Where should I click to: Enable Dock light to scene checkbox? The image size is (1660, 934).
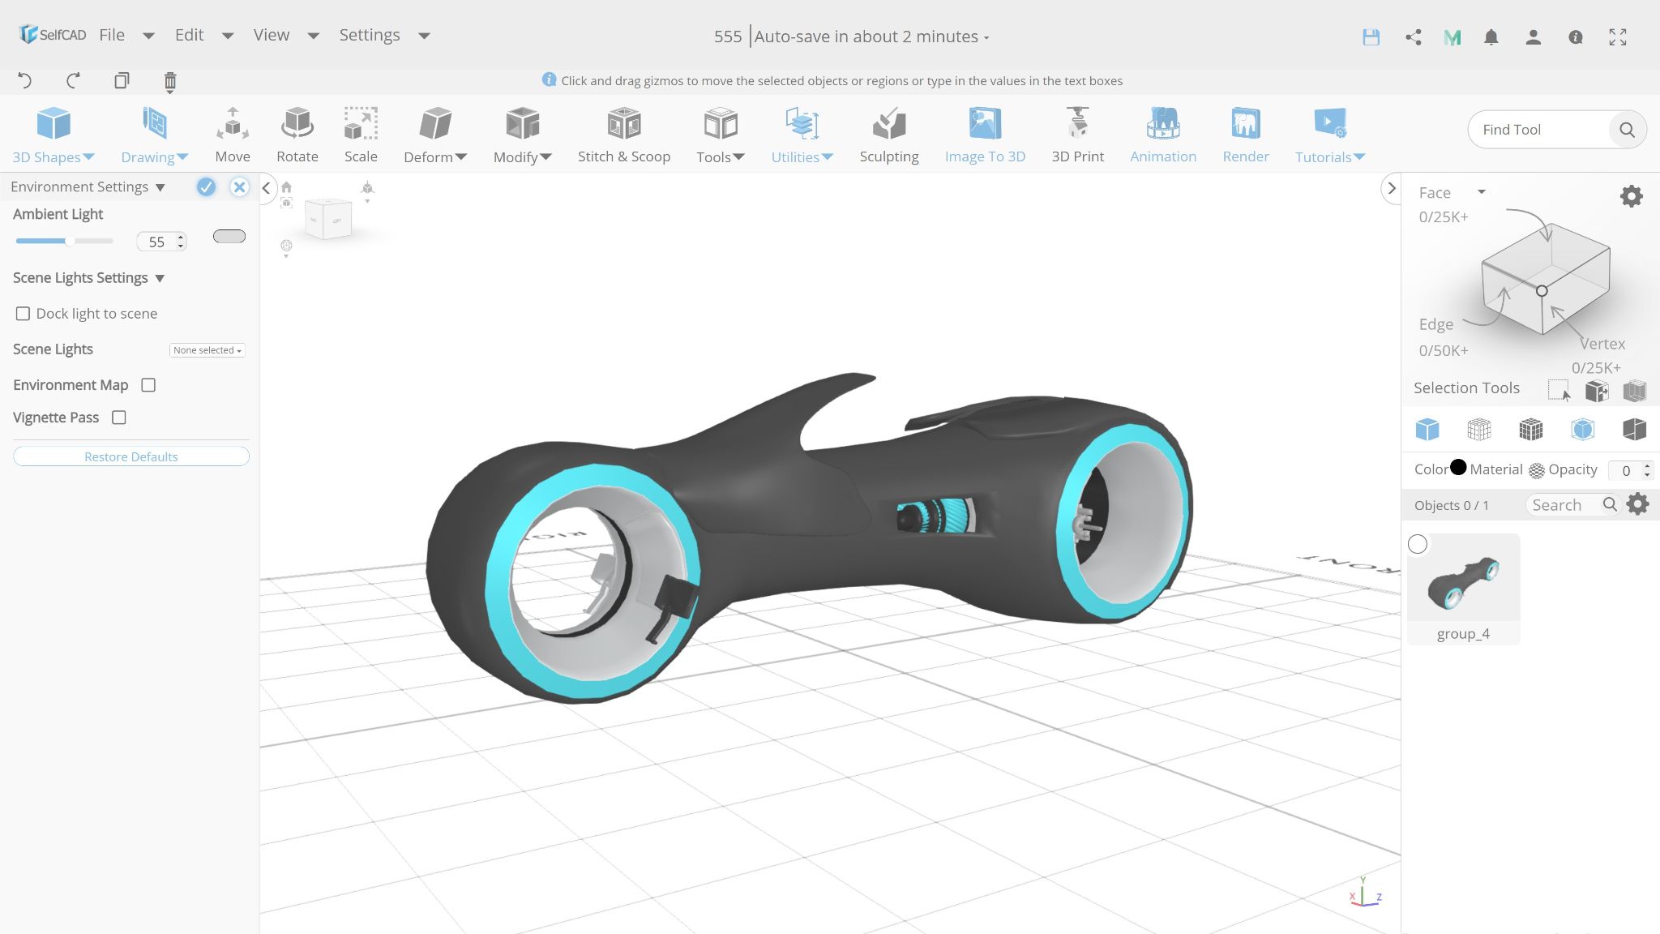point(24,314)
